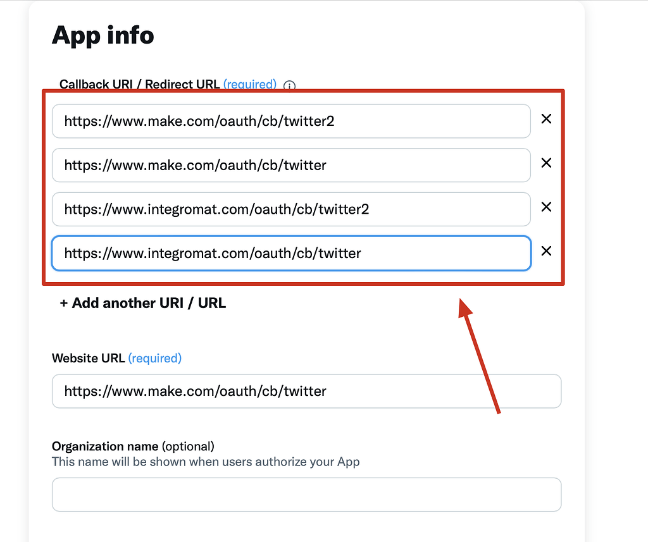This screenshot has width=648, height=542.
Task: Remove the integromat.com/oauth/cb/twitter callback URL
Action: point(546,251)
